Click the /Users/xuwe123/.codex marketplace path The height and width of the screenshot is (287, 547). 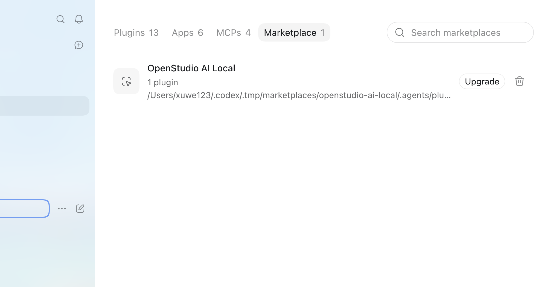tap(299, 95)
